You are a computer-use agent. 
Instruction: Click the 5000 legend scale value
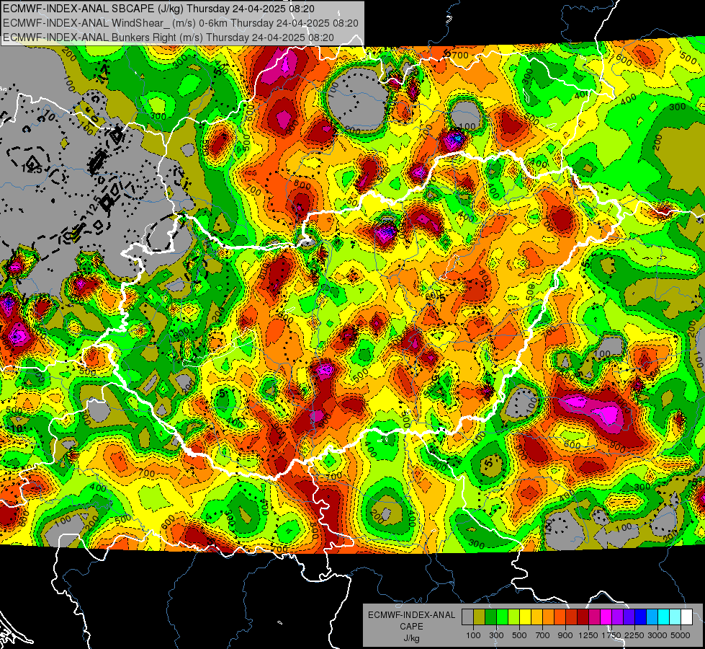[x=681, y=635]
